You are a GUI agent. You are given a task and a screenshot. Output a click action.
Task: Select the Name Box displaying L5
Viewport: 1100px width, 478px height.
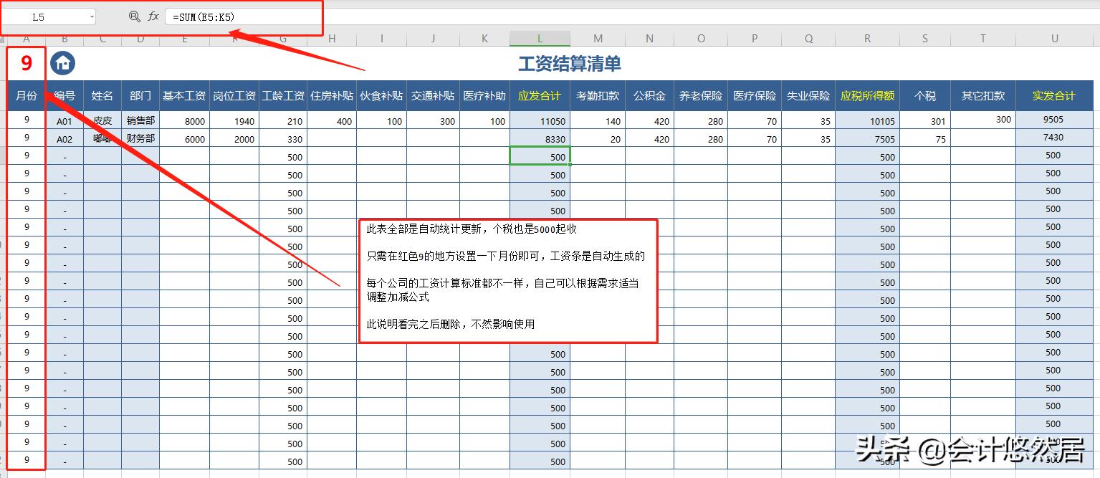[x=43, y=15]
